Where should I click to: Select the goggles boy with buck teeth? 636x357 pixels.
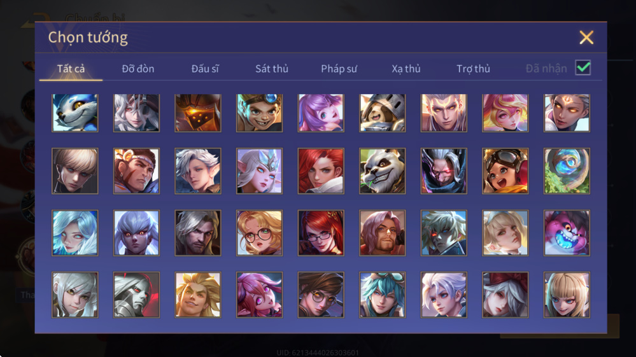pyautogui.click(x=259, y=113)
